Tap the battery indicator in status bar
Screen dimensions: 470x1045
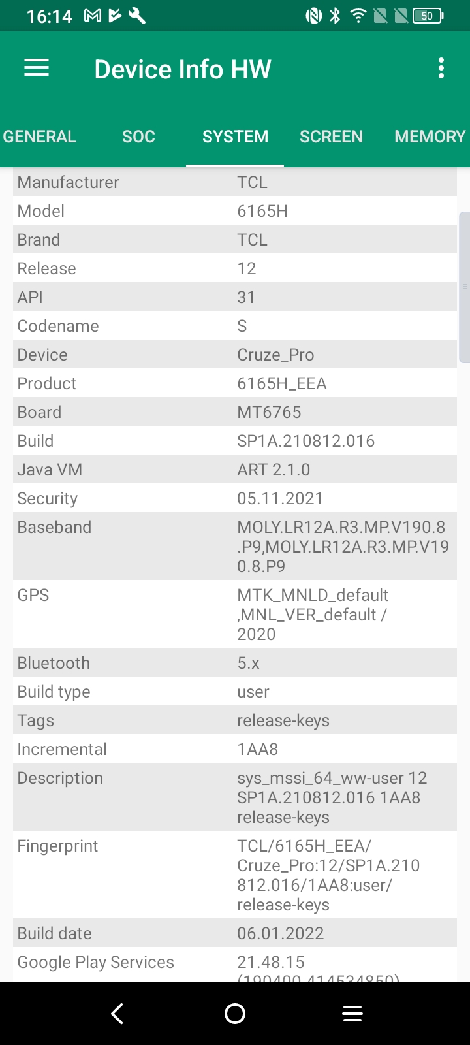click(428, 16)
